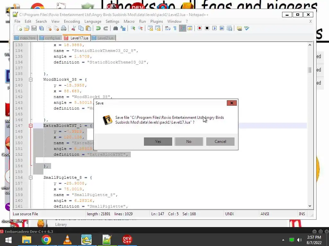Open File Explorer from the taskbar
This screenshot has height=246, width=329.
pyautogui.click(x=27, y=240)
